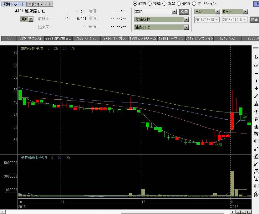Select the 4308 Jストリーム stock tab
259x214 pixels.
pyautogui.click(x=143, y=39)
